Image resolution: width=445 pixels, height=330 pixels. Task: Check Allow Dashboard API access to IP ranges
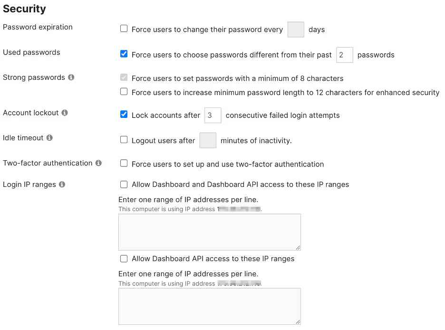coord(124,259)
